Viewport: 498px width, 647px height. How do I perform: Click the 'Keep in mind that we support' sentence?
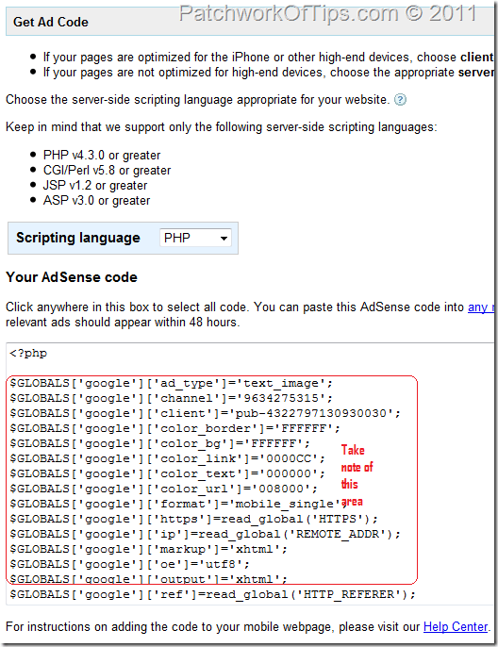pos(221,127)
